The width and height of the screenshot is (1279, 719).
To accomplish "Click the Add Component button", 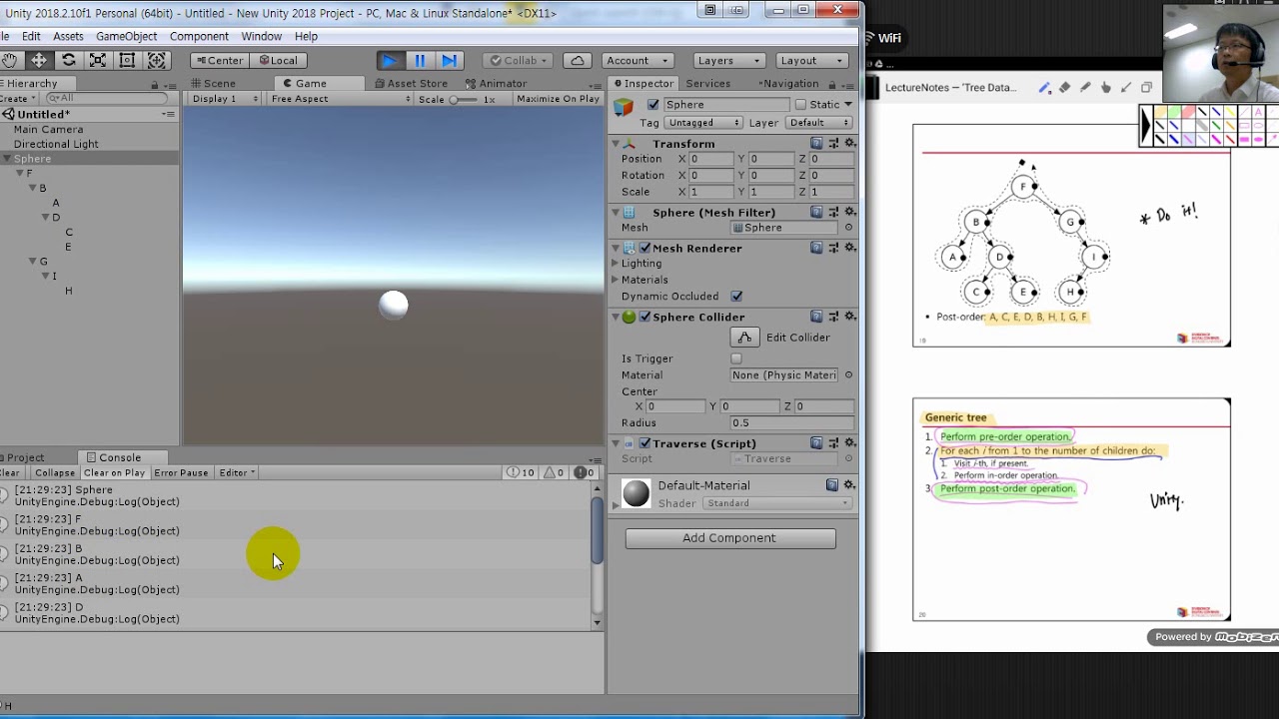I will [x=730, y=538].
